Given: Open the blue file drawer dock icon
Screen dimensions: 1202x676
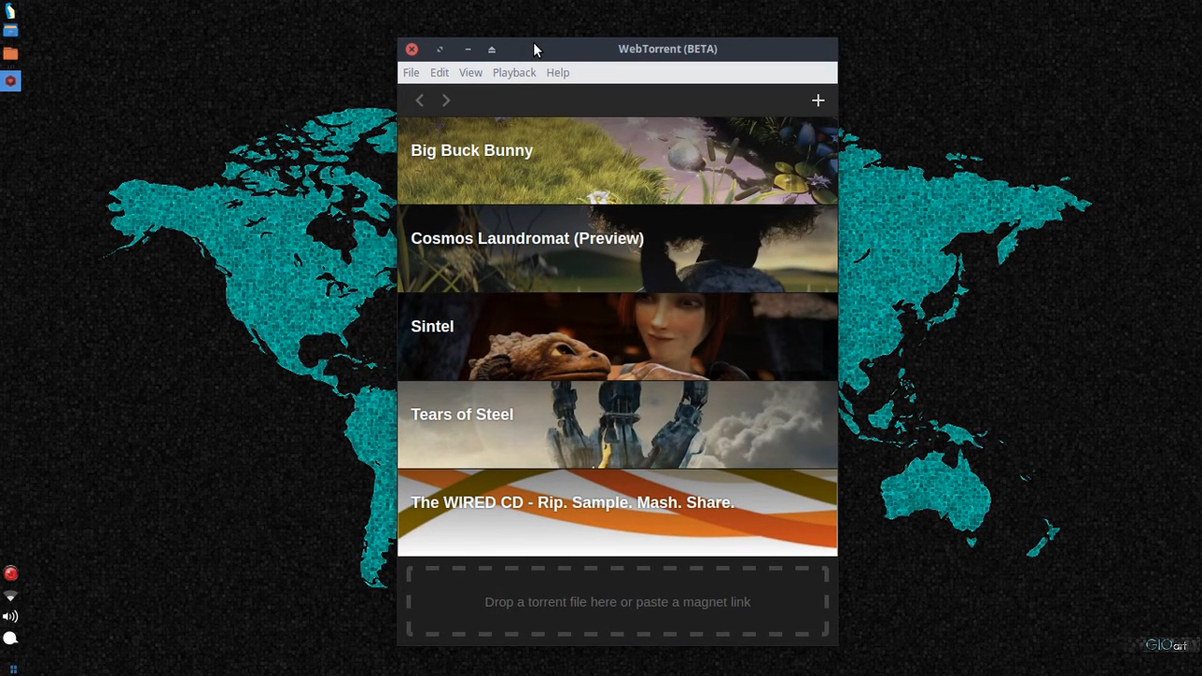Looking at the screenshot, I should tap(10, 31).
